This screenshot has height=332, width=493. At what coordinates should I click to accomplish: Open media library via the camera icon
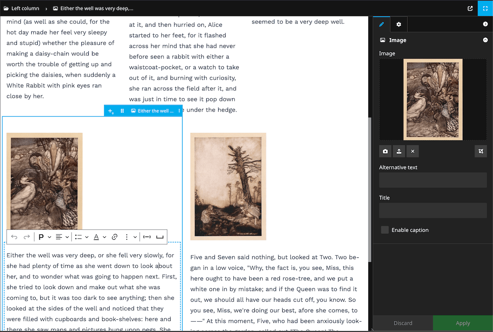pyautogui.click(x=385, y=151)
